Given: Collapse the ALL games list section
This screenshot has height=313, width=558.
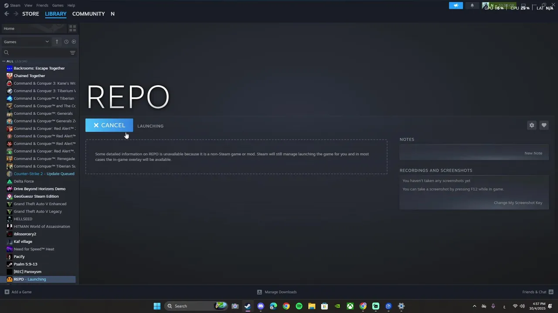Looking at the screenshot, I should coord(4,61).
